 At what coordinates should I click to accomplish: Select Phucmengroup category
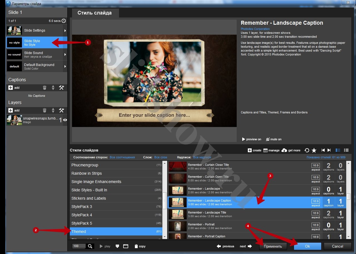click(x=116, y=165)
